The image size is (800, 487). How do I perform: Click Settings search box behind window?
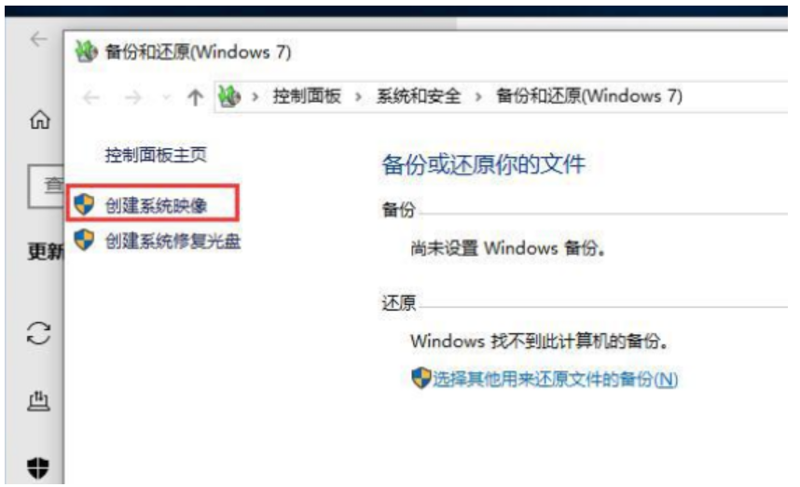point(46,186)
